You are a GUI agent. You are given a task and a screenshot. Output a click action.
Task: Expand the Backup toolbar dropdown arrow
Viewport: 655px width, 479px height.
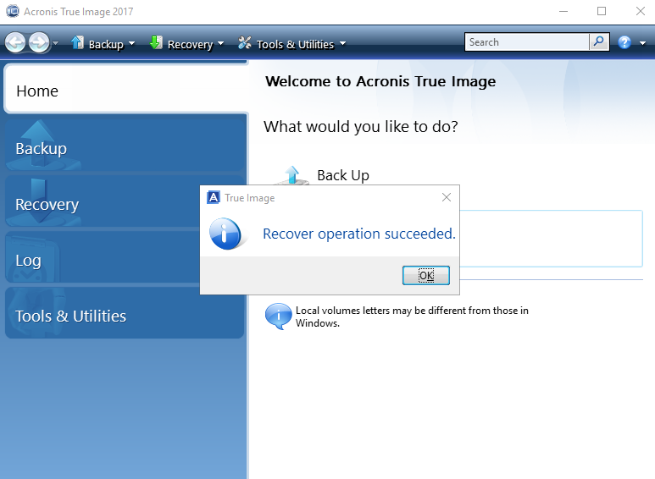[x=131, y=43]
